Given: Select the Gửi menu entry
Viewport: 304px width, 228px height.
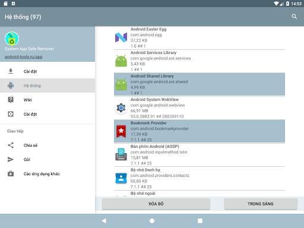Looking at the screenshot, I should [x=47, y=160].
